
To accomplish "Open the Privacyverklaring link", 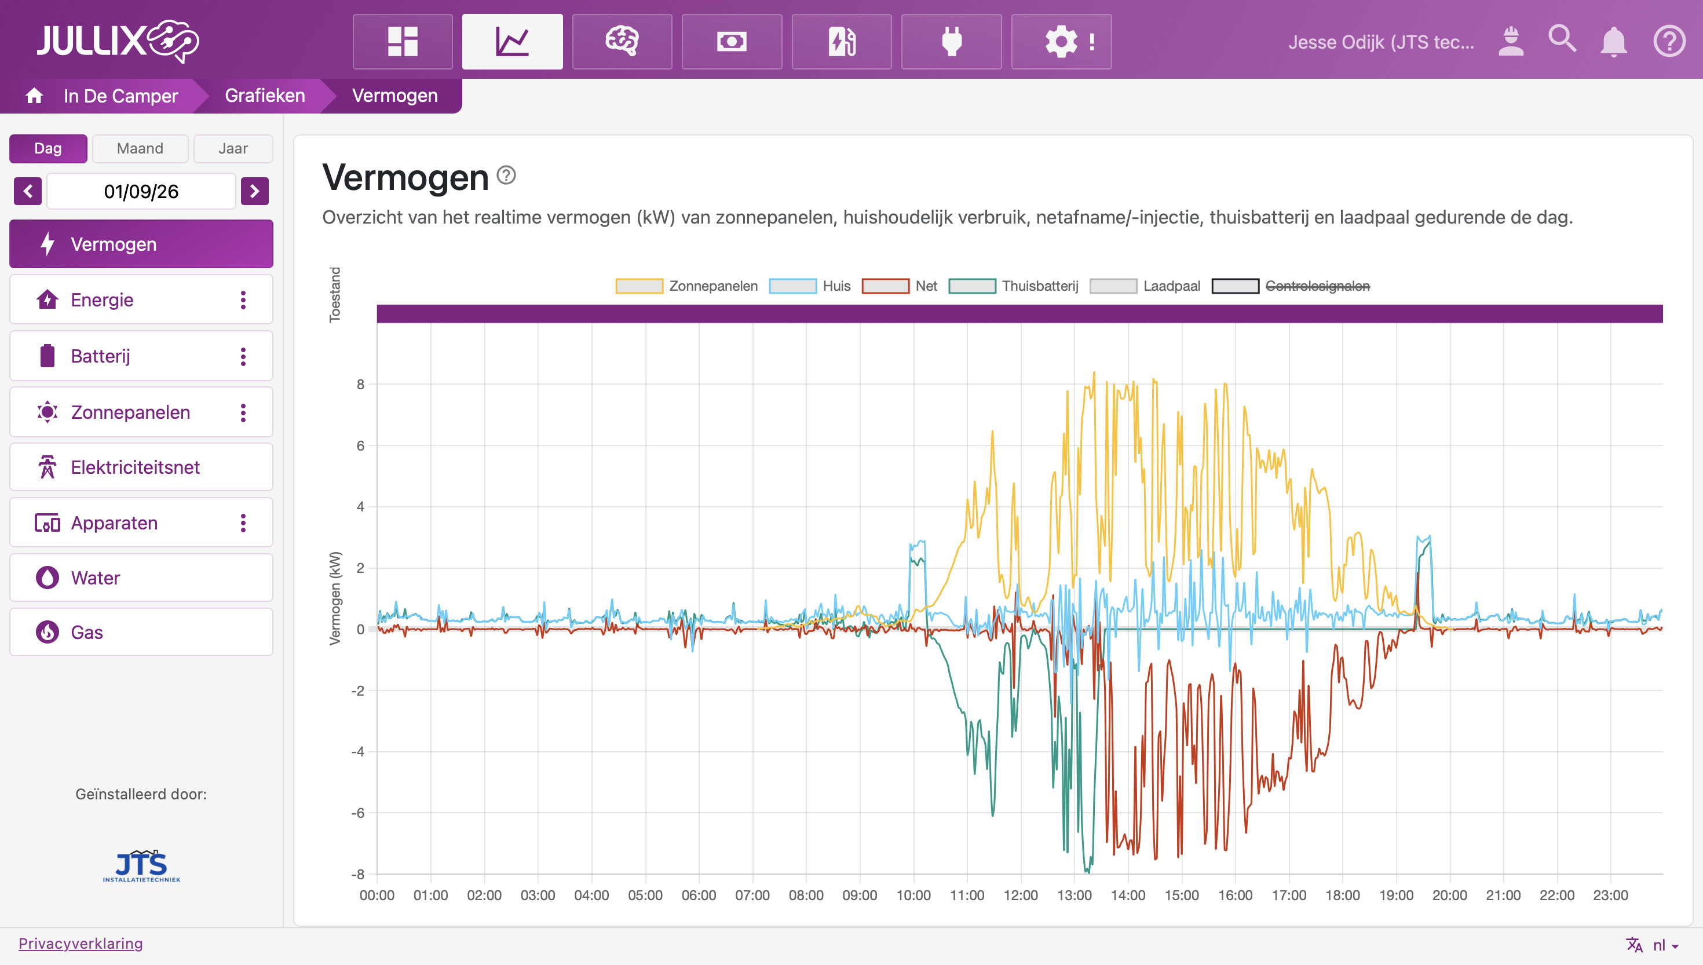I will click(80, 943).
